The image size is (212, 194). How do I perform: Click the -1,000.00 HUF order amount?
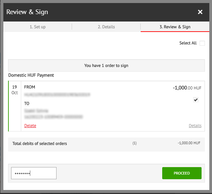click(187, 88)
